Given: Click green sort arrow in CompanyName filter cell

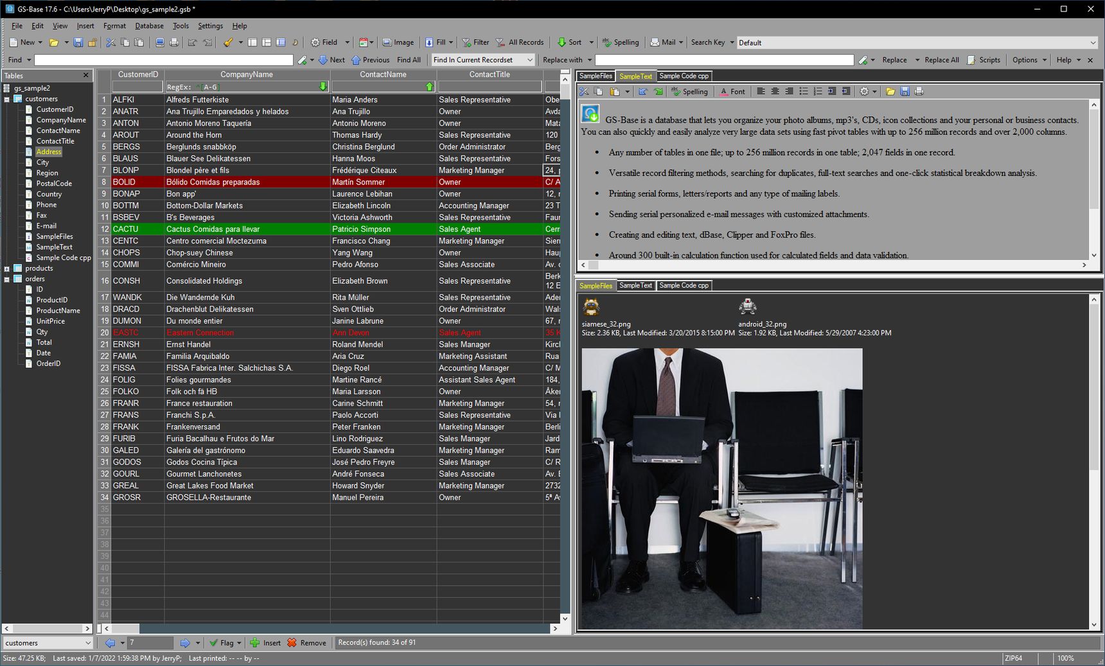Looking at the screenshot, I should tap(323, 87).
